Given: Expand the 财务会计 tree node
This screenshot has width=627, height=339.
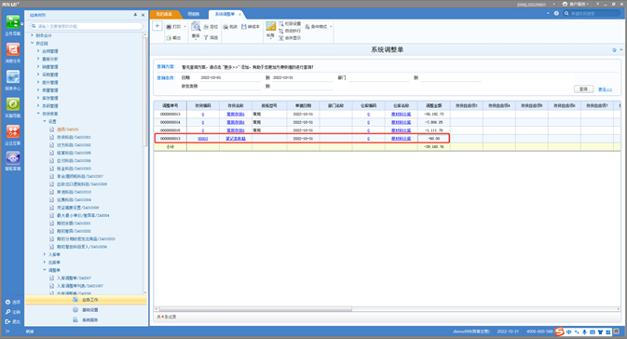Looking at the screenshot, I should 33,35.
